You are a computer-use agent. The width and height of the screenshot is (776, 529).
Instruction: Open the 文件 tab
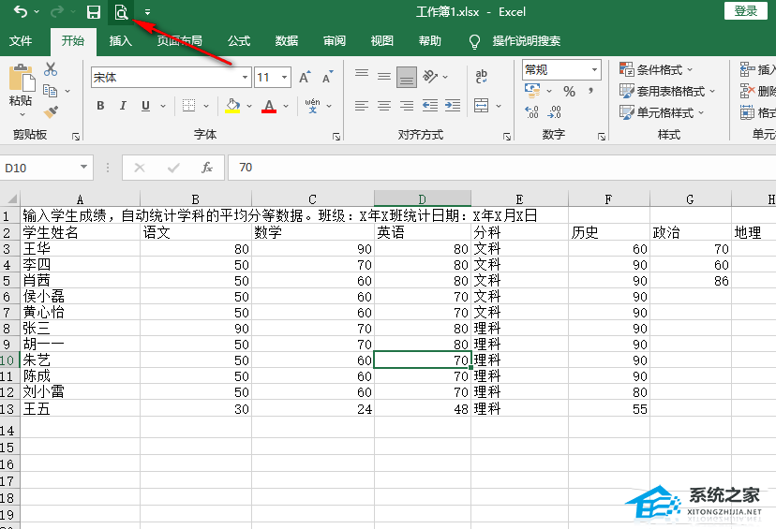coord(21,41)
